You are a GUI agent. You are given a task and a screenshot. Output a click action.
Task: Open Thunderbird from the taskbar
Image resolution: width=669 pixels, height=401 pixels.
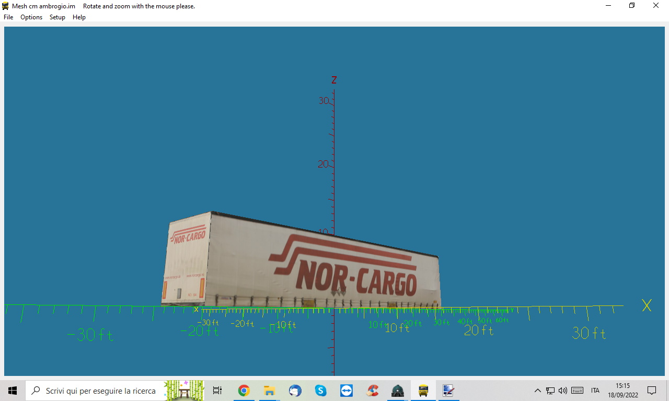[x=295, y=391]
